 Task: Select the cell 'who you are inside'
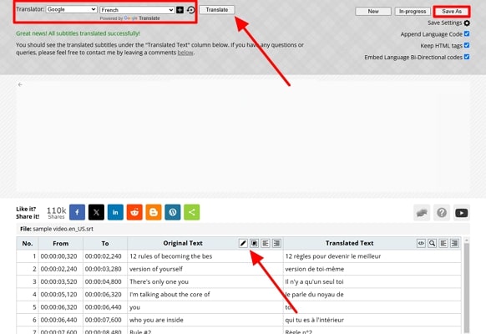point(205,320)
